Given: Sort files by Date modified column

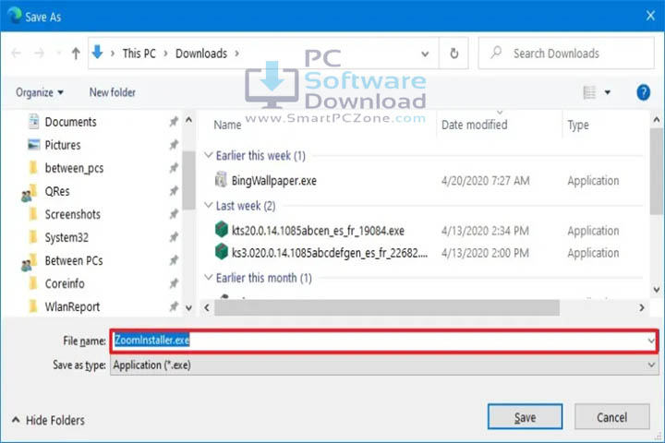Looking at the screenshot, I should point(474,125).
